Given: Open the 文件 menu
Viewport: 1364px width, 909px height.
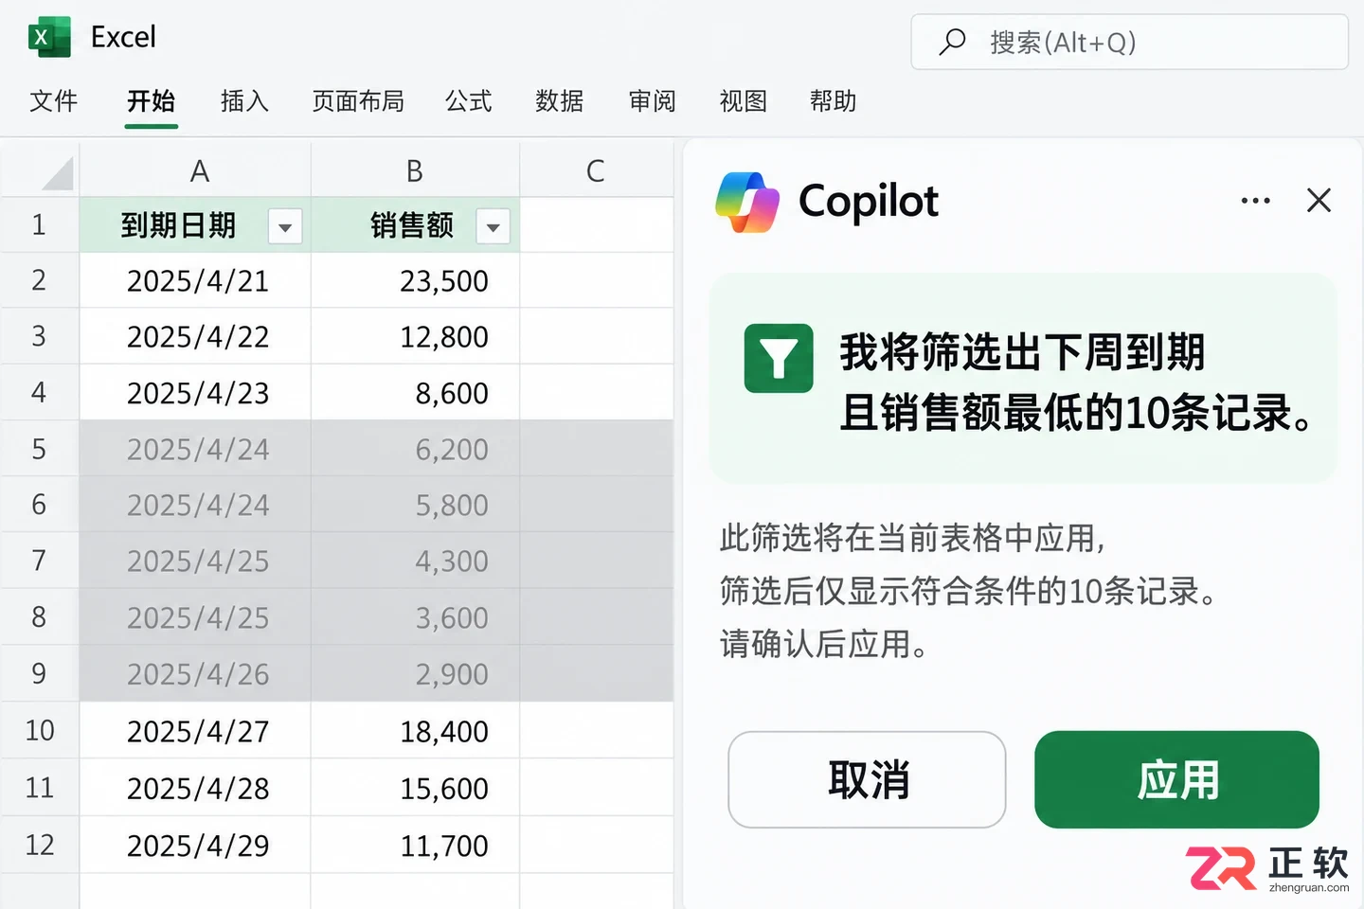Looking at the screenshot, I should click(53, 101).
